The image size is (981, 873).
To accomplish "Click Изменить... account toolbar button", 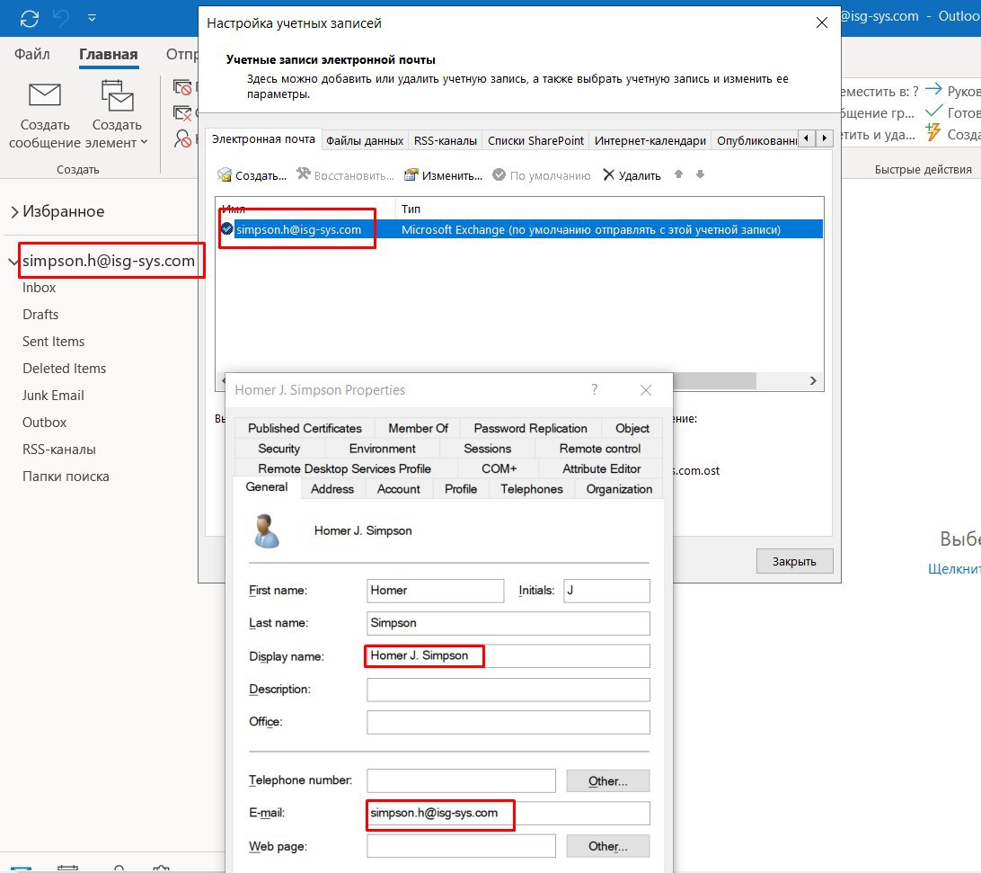I will click(x=443, y=175).
